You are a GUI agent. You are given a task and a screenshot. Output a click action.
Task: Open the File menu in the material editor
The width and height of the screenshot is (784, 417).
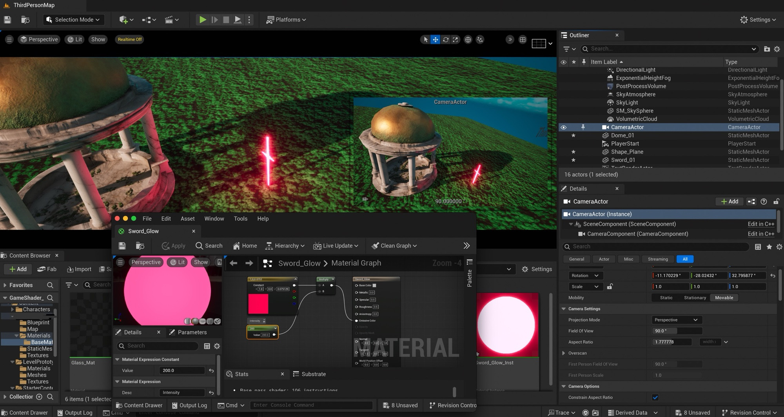pos(147,218)
